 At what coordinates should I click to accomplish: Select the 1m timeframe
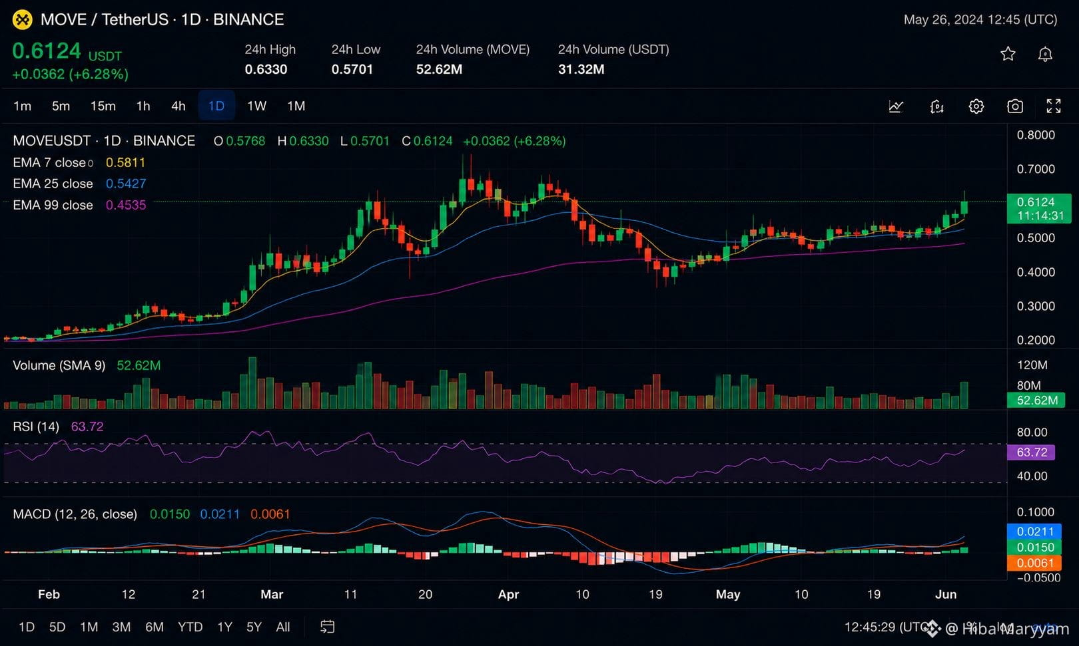coord(22,106)
